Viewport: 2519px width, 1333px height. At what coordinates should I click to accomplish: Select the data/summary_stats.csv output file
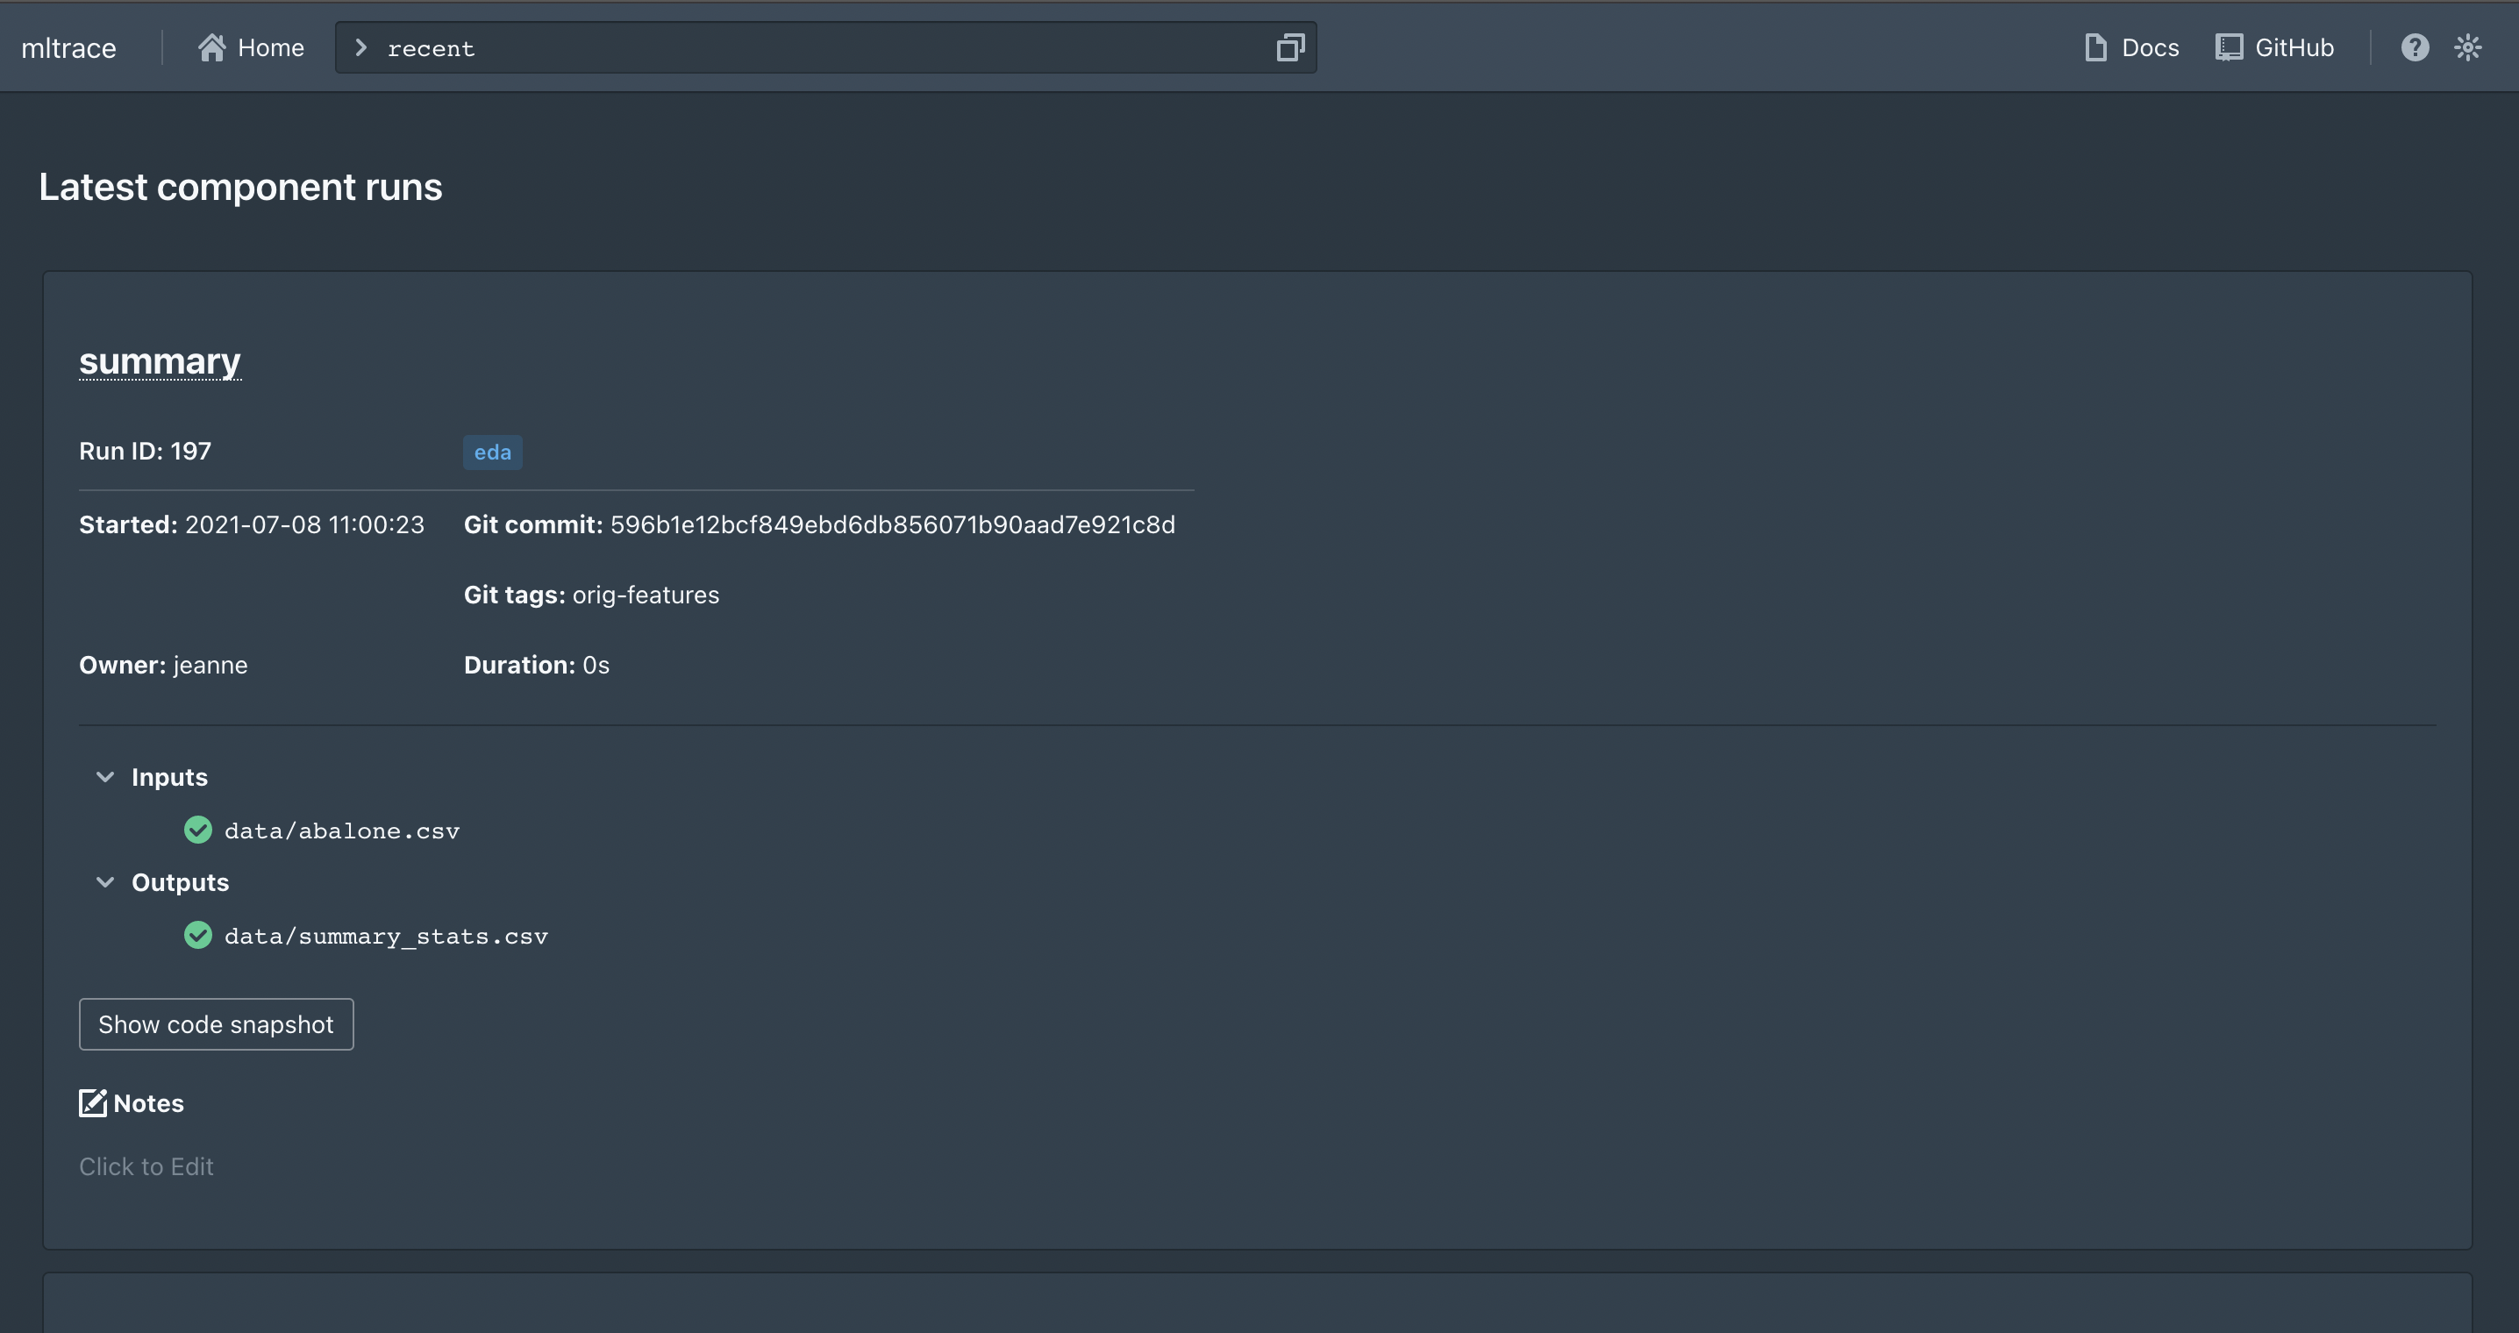tap(386, 936)
